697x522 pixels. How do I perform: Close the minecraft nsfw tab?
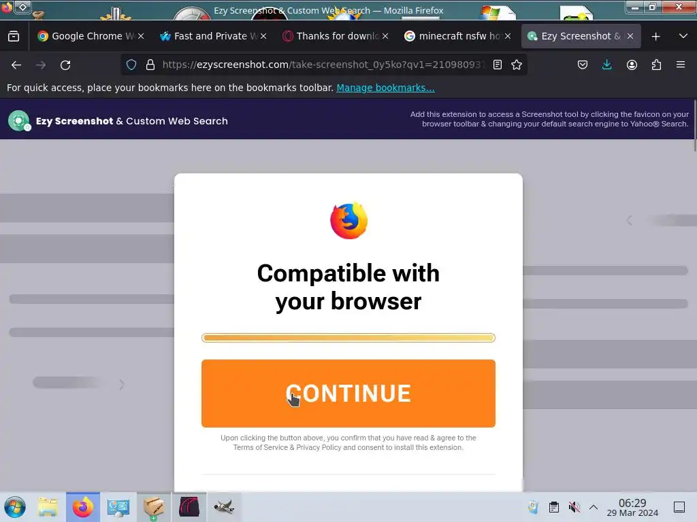[x=508, y=36]
